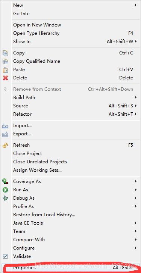Screen dimensions: 141x273
Task: Click the Copy icon
Action: click(x=5, y=53)
